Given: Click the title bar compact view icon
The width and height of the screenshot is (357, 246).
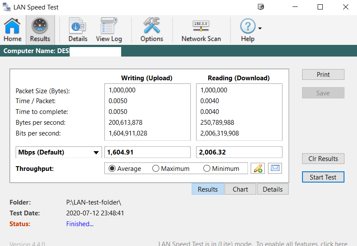Looking at the screenshot, I should pos(261,7).
